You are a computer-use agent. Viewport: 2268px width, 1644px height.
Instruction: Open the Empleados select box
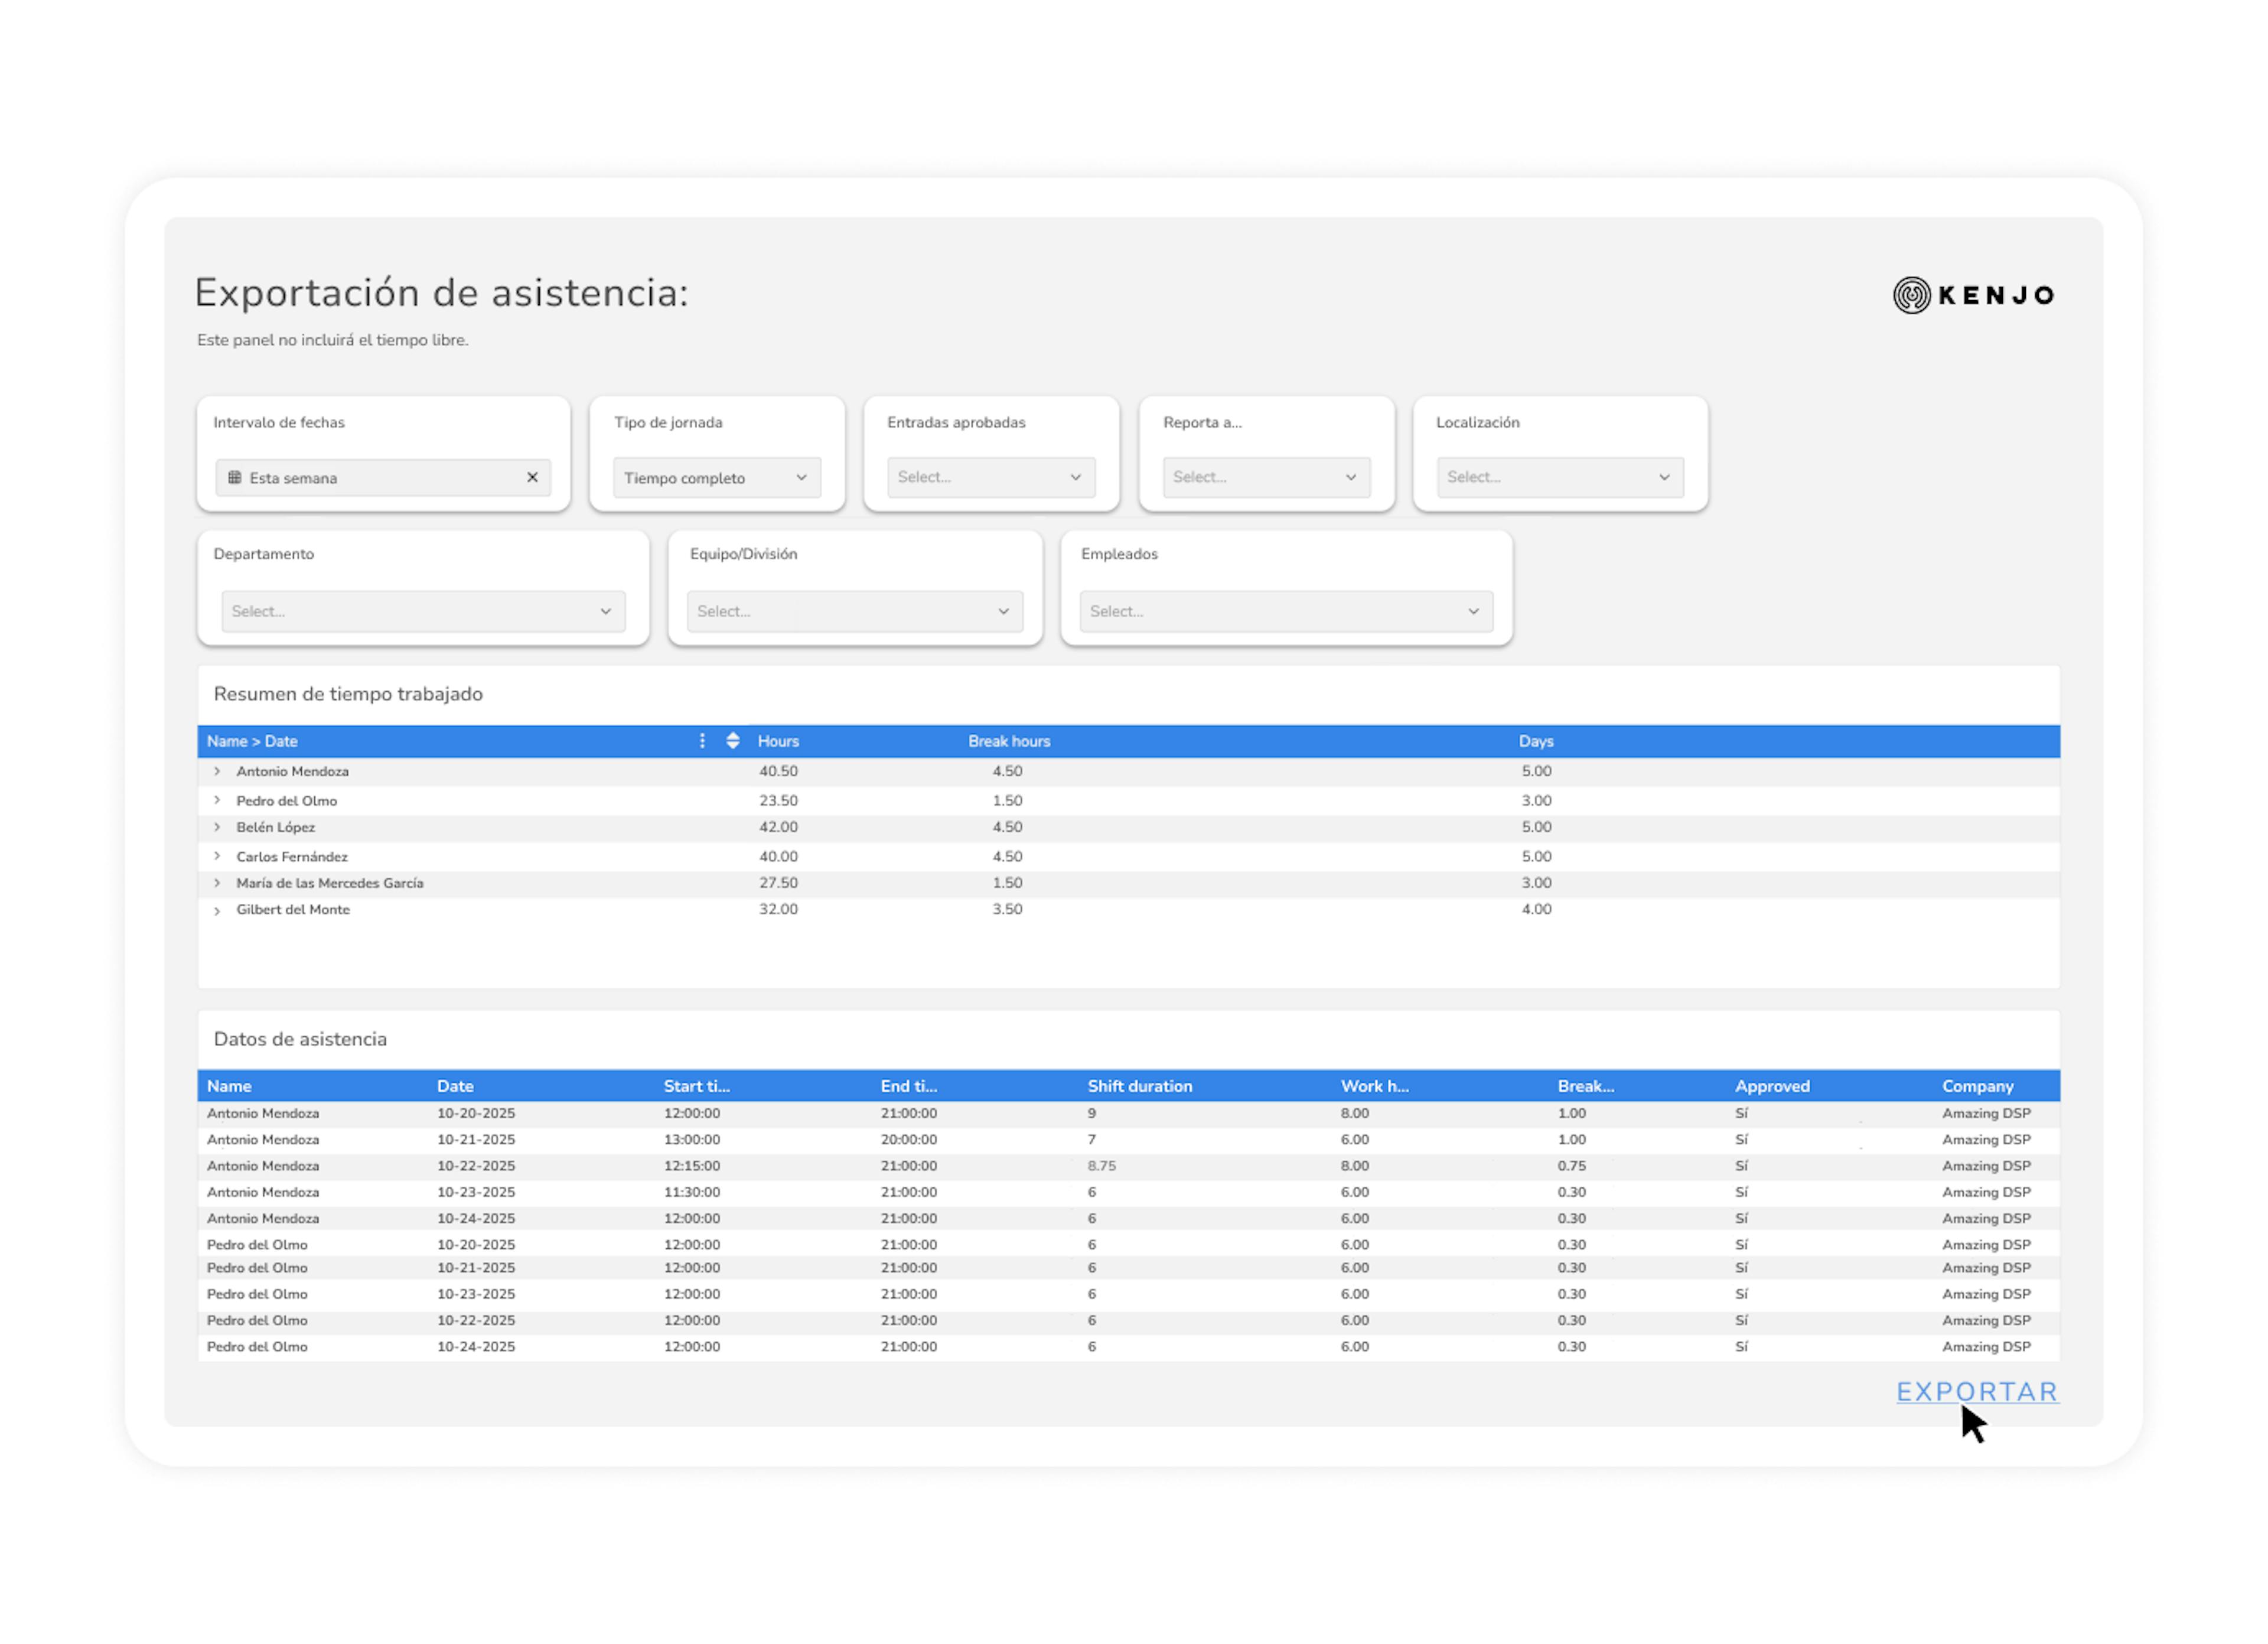coord(1285,611)
